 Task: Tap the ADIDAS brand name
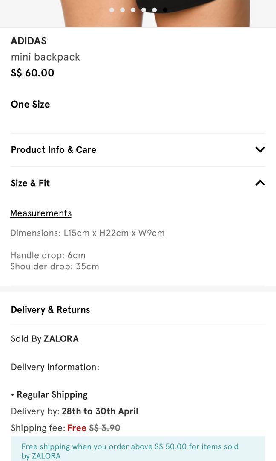tap(29, 41)
